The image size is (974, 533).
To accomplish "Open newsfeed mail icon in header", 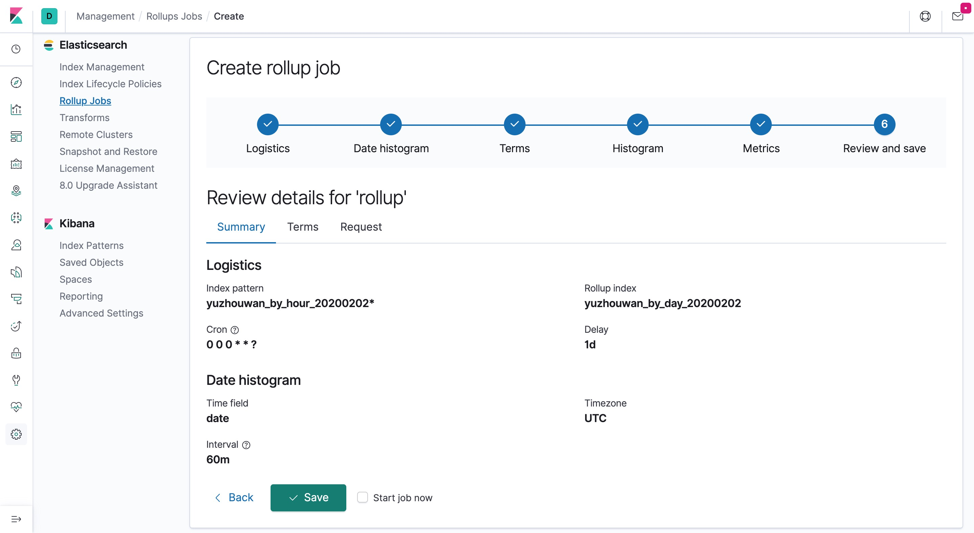I will tap(957, 16).
